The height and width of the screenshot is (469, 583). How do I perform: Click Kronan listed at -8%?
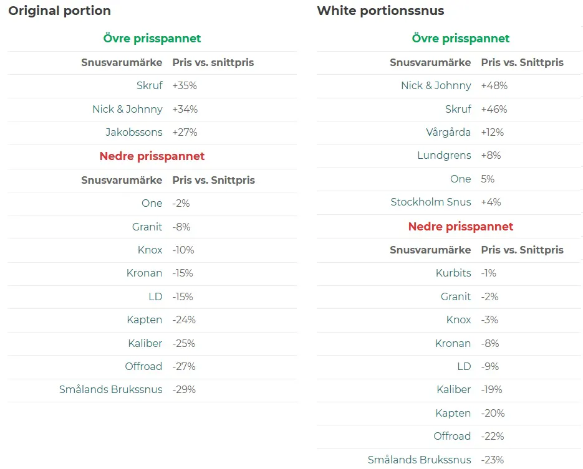pos(453,343)
